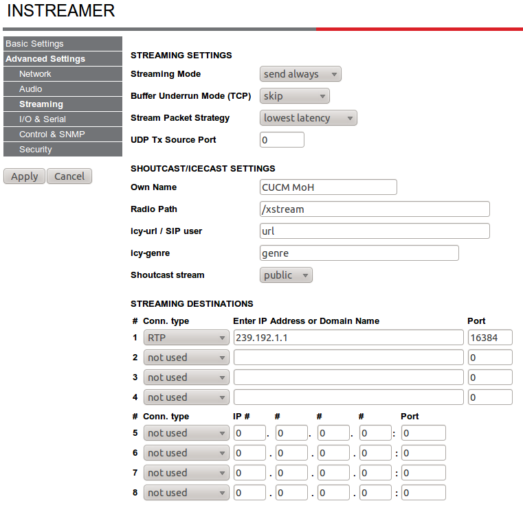Screen dimensions: 523x512
Task: Click the UDP Tx Source Port field
Action: (281, 140)
